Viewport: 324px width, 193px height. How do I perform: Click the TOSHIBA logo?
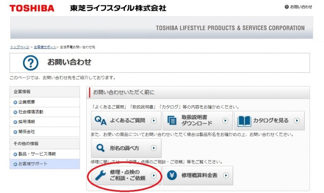[x=32, y=8]
